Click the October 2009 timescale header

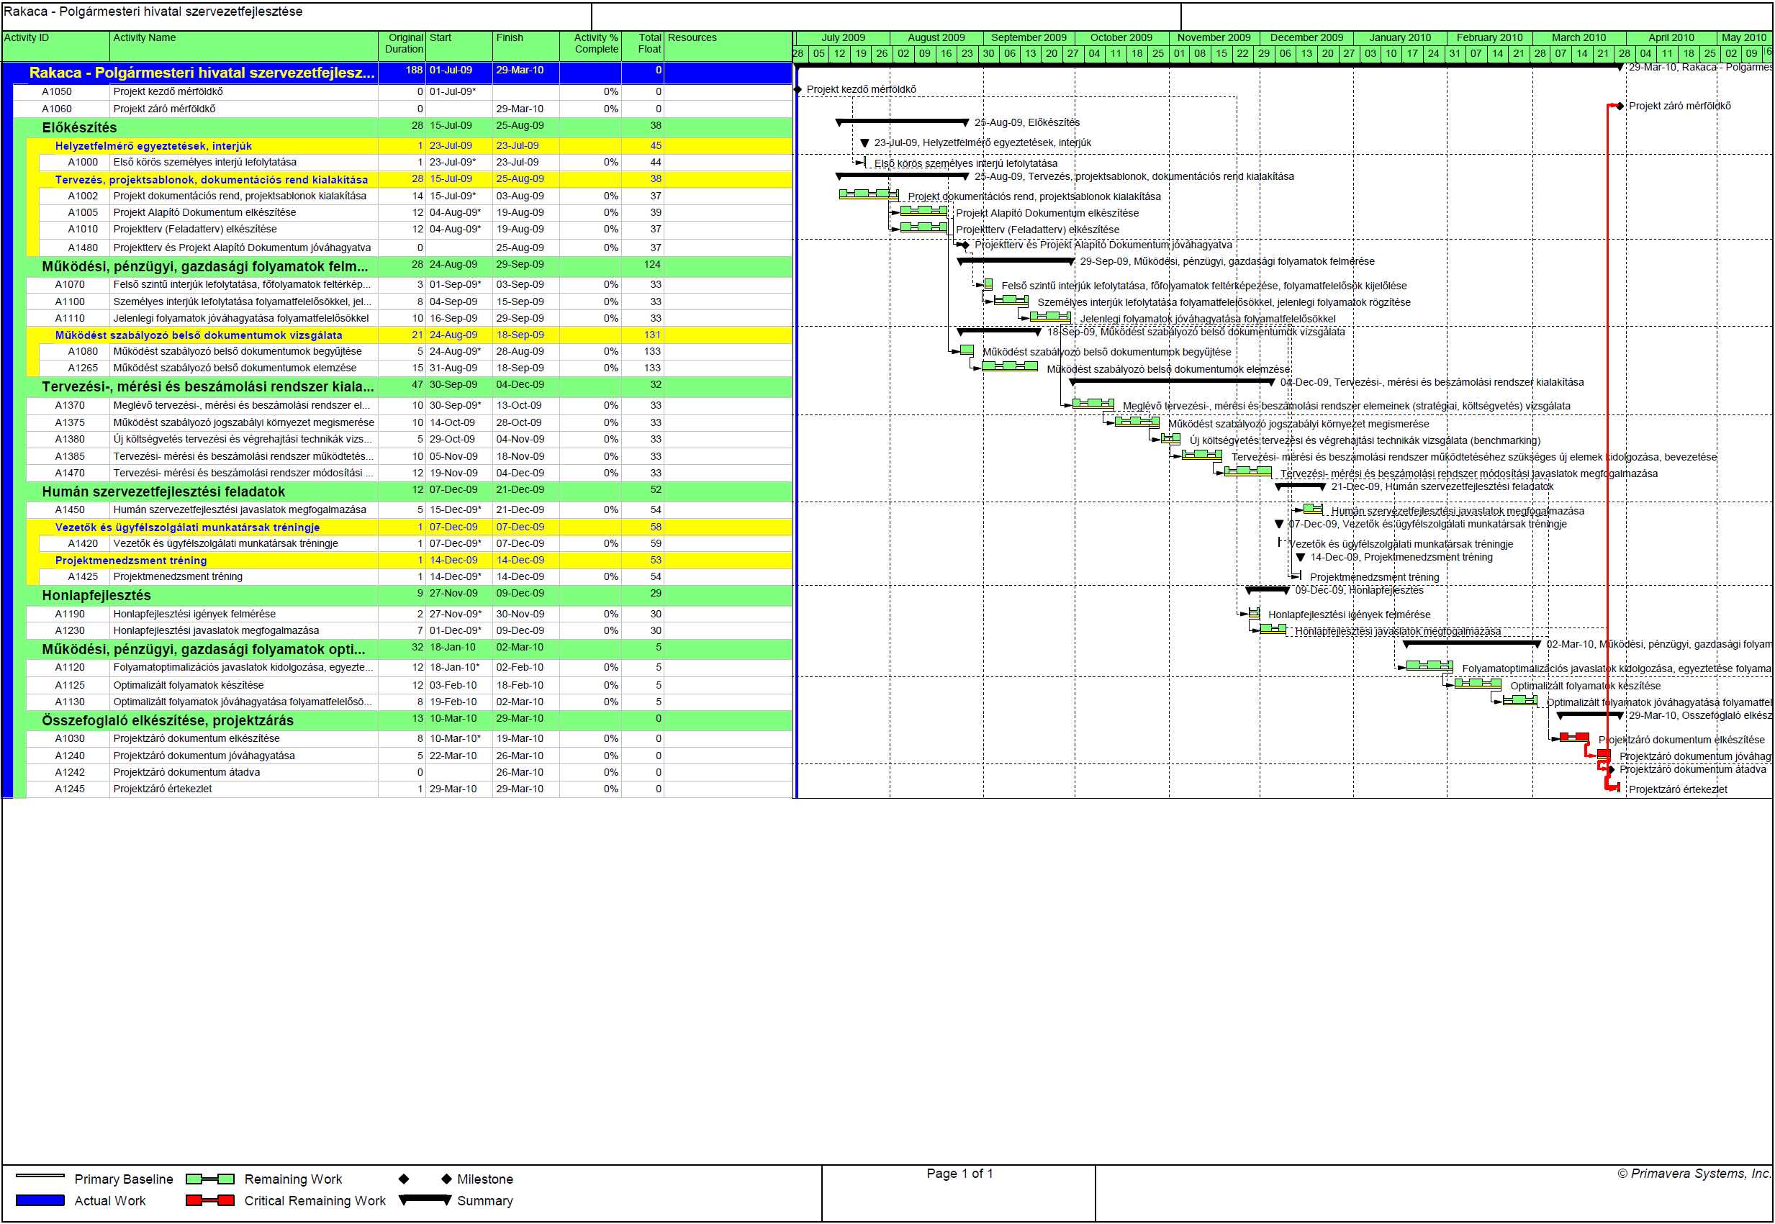[x=1121, y=37]
